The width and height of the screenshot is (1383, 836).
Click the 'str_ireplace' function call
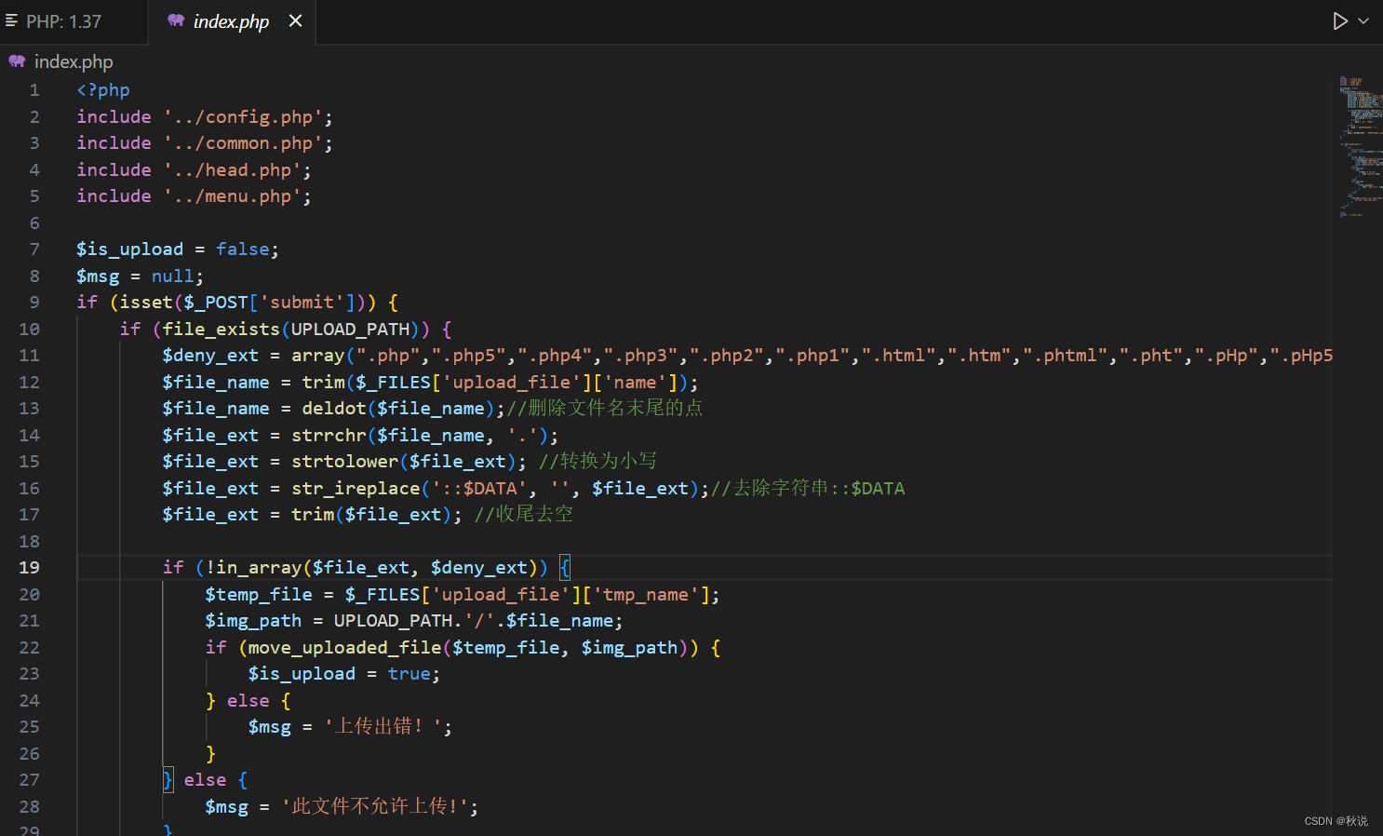[356, 489]
